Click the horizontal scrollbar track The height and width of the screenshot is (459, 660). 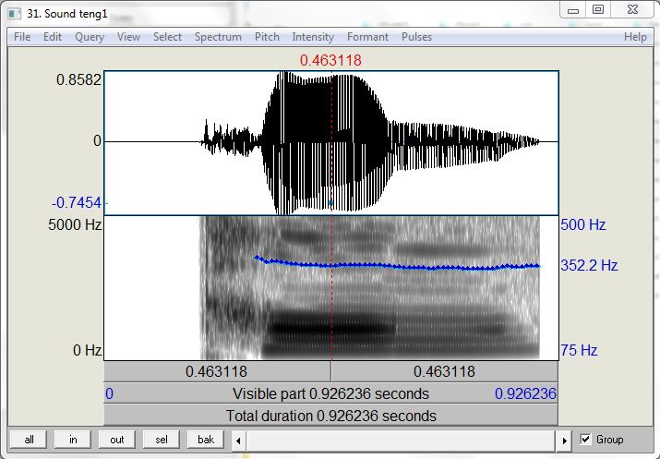(402, 441)
